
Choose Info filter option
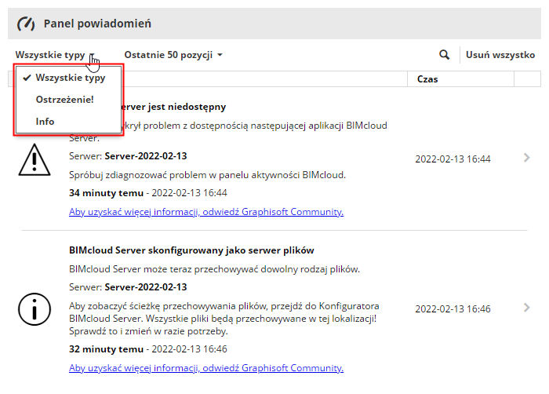pyautogui.click(x=69, y=122)
